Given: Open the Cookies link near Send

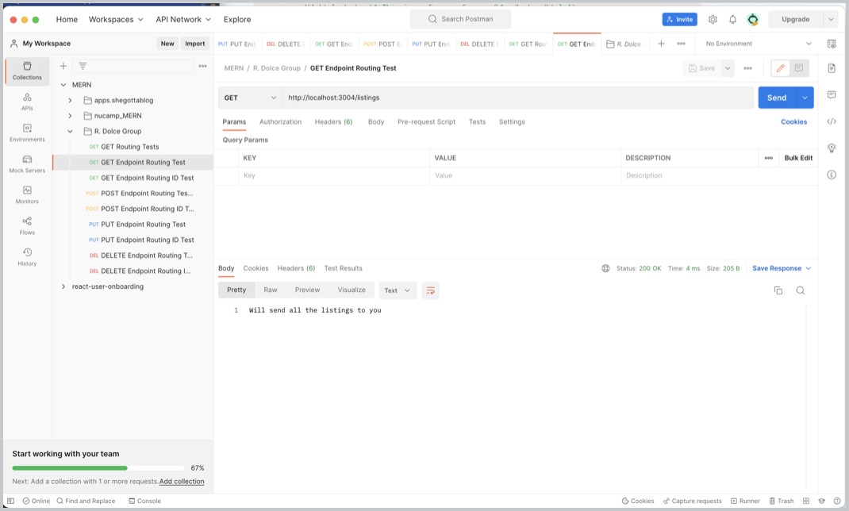Looking at the screenshot, I should [793, 121].
